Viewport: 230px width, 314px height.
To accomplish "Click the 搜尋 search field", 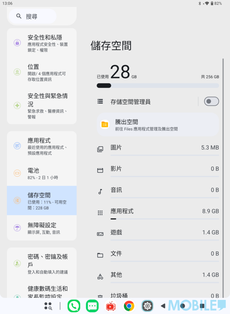I will 32,17.
